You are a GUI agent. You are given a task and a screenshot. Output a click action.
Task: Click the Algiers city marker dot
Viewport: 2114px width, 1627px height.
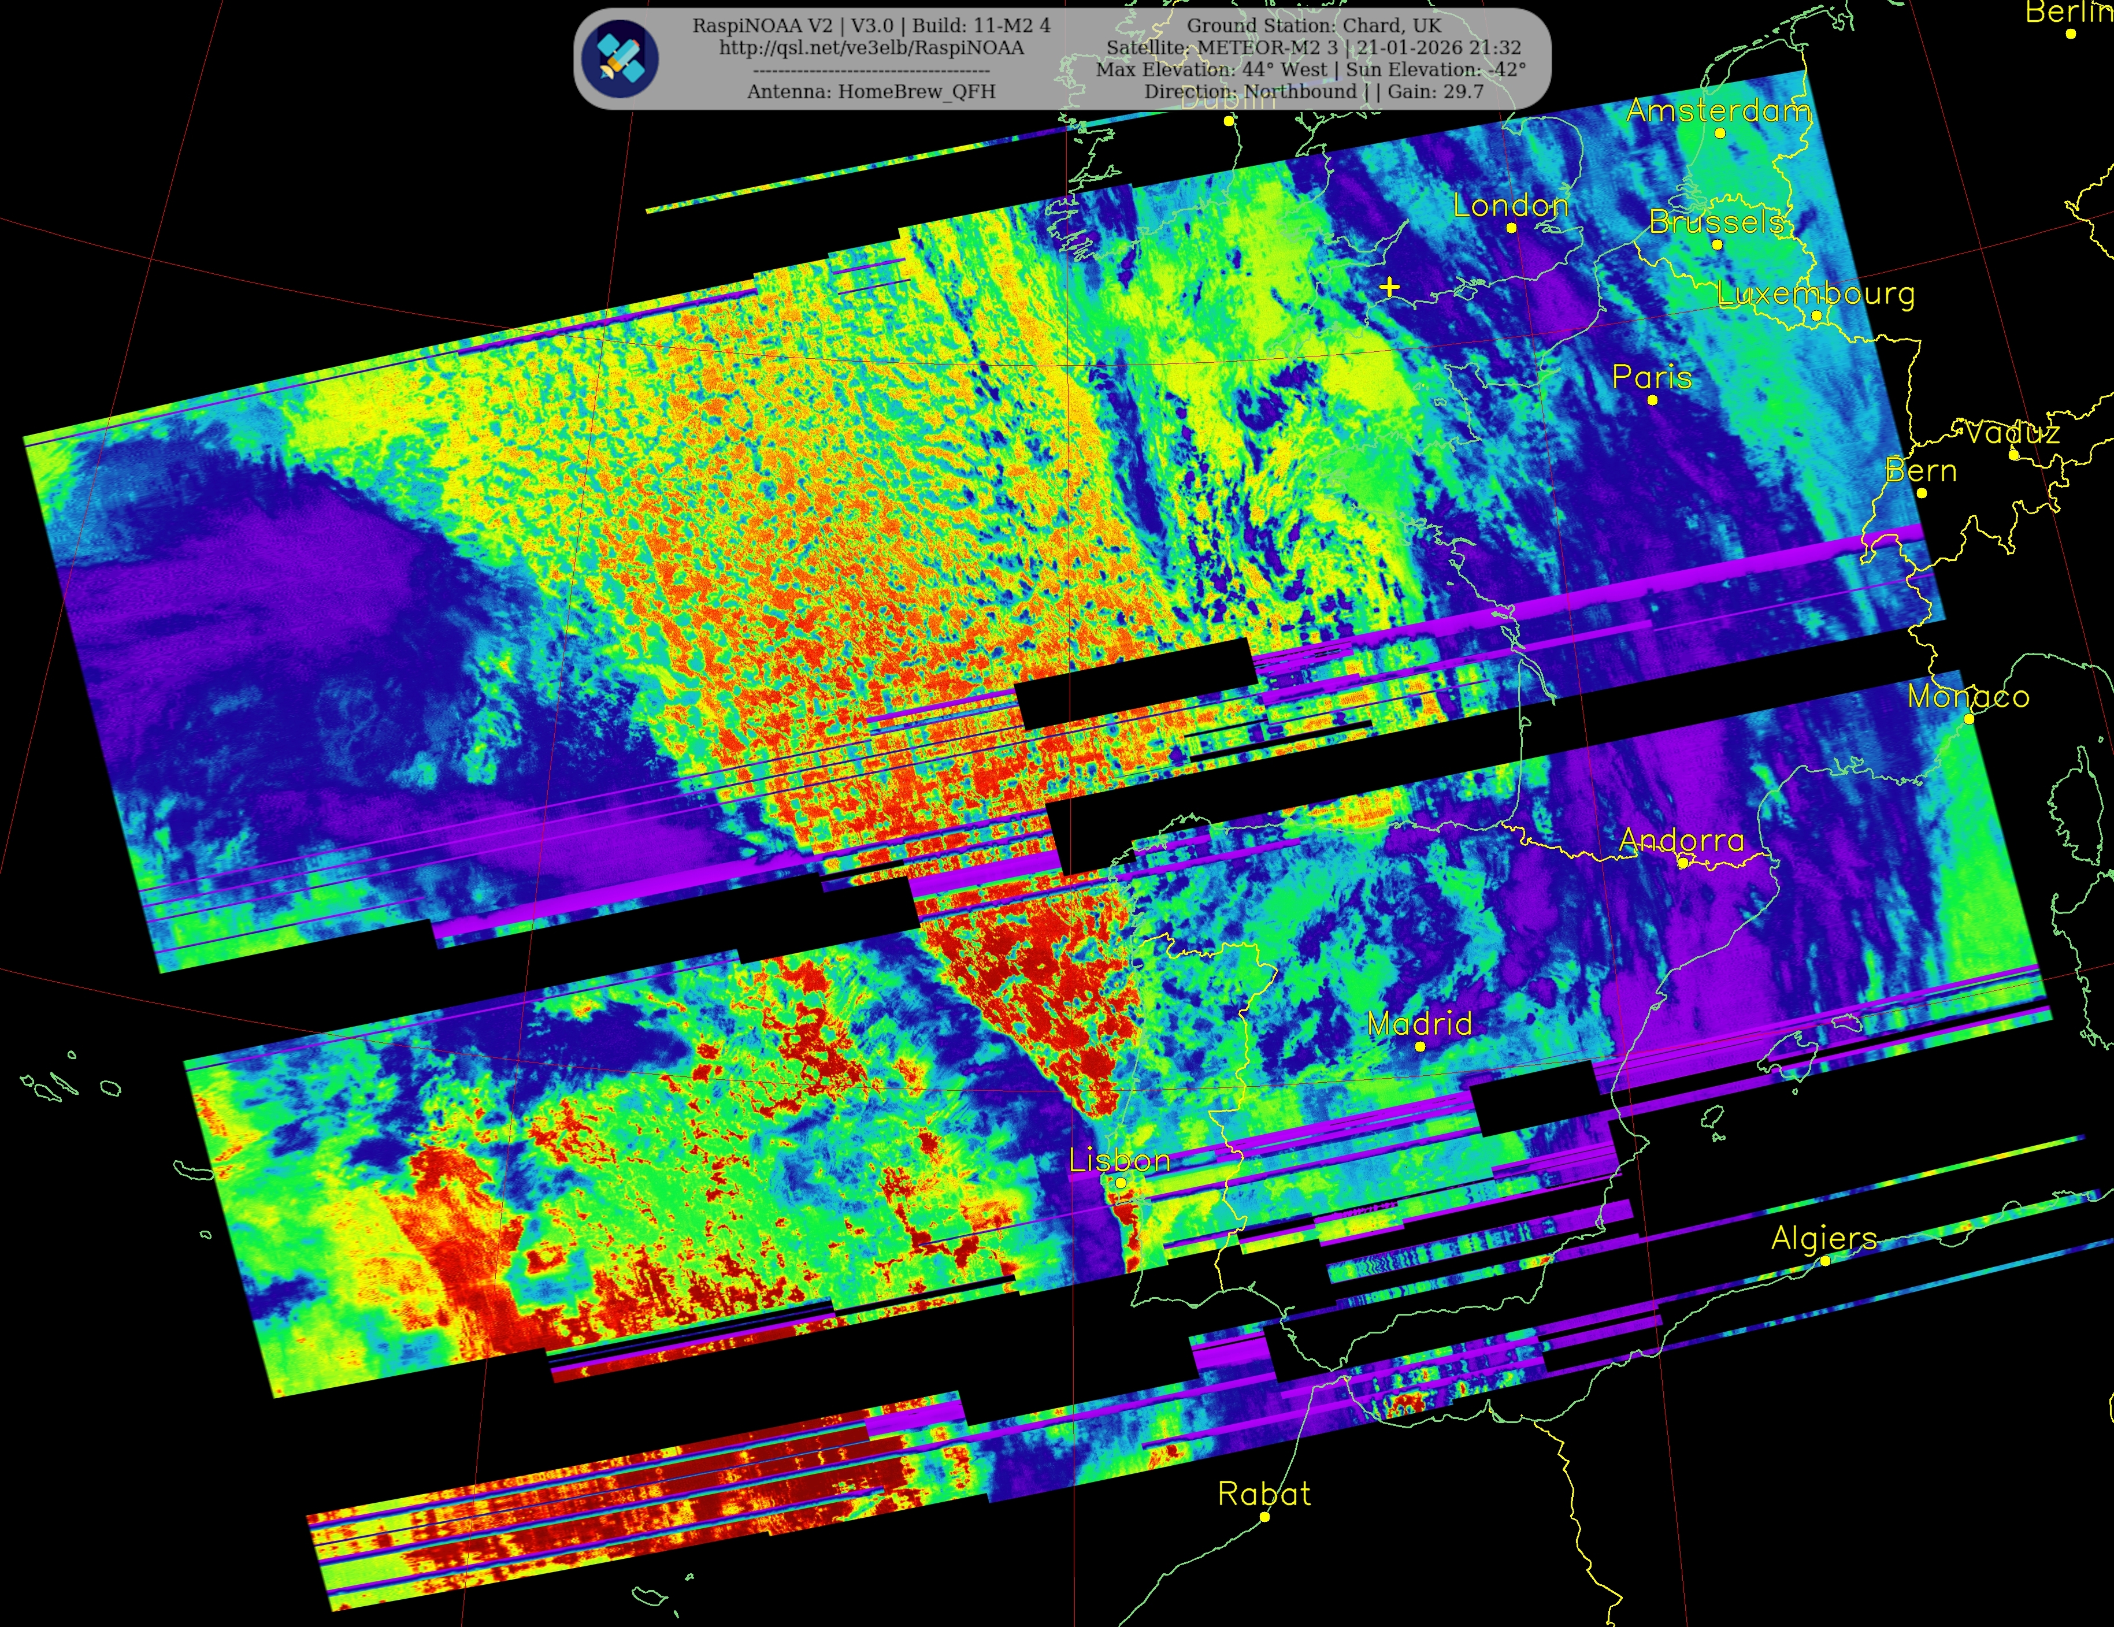click(1824, 1260)
